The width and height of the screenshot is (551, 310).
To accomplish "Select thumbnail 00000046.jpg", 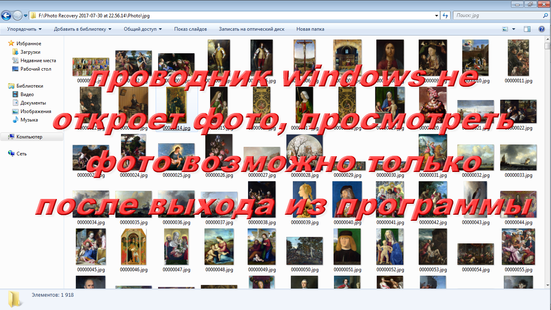I will [134, 247].
